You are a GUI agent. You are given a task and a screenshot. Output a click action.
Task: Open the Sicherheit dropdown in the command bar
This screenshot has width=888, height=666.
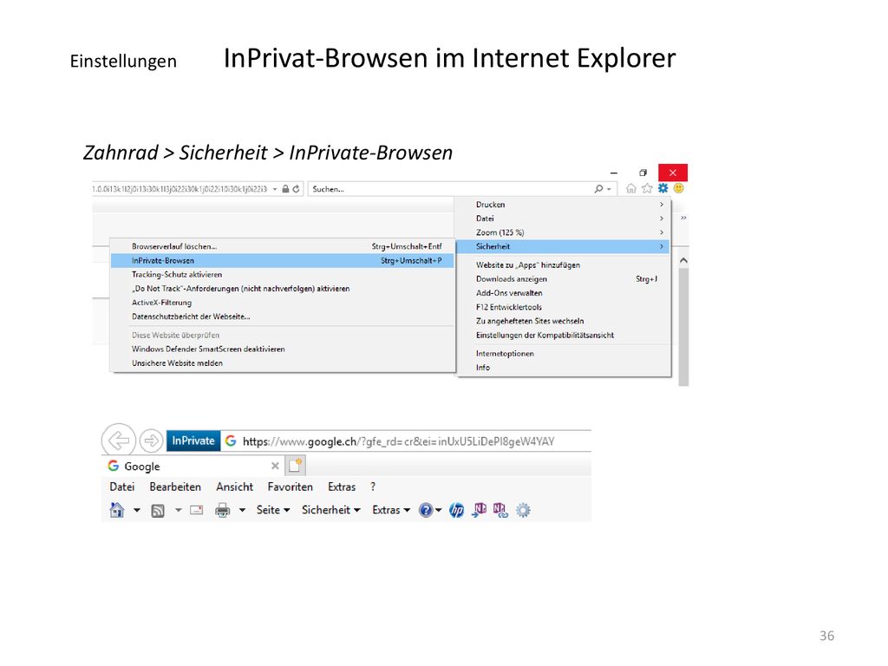tap(330, 510)
